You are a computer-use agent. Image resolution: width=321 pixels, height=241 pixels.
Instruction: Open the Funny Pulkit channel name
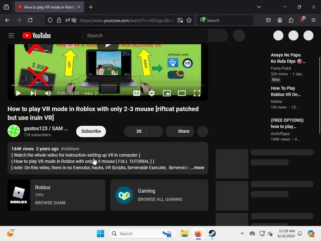(281, 68)
